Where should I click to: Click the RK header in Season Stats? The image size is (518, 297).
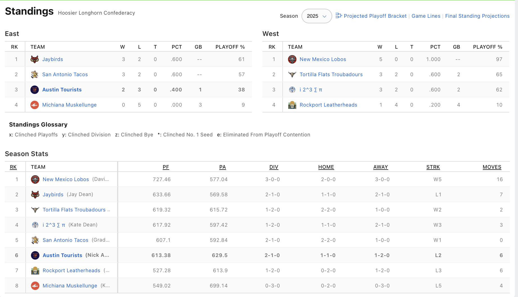click(x=13, y=167)
